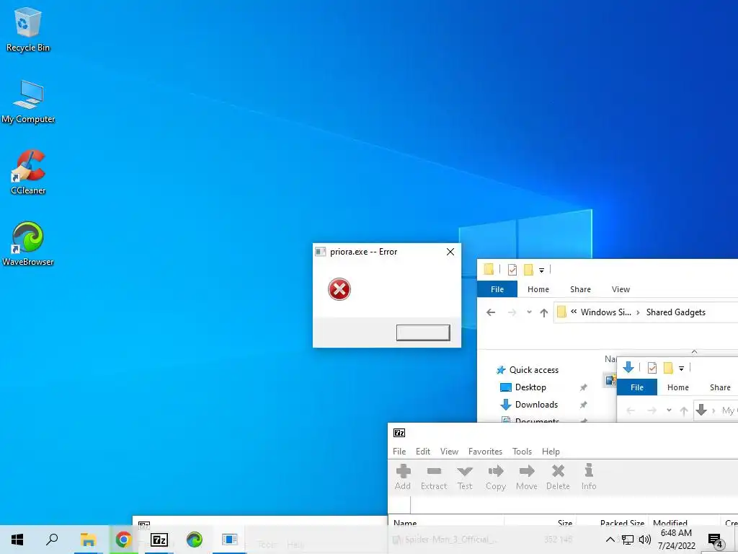Click Extract in the 7-Zip toolbar
Viewport: 738px width, 554px height.
pos(433,477)
